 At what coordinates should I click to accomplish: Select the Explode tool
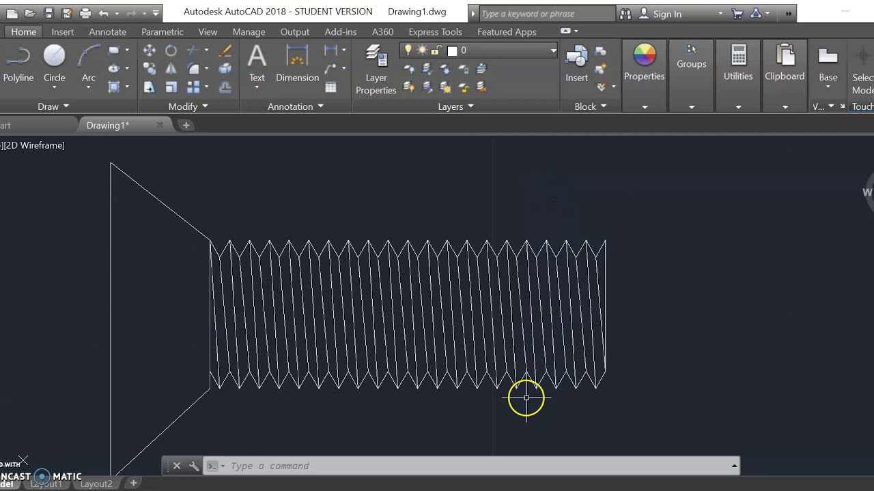tap(225, 68)
